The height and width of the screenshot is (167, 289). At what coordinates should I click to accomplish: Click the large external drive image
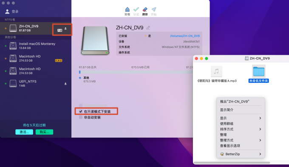pos(95,40)
